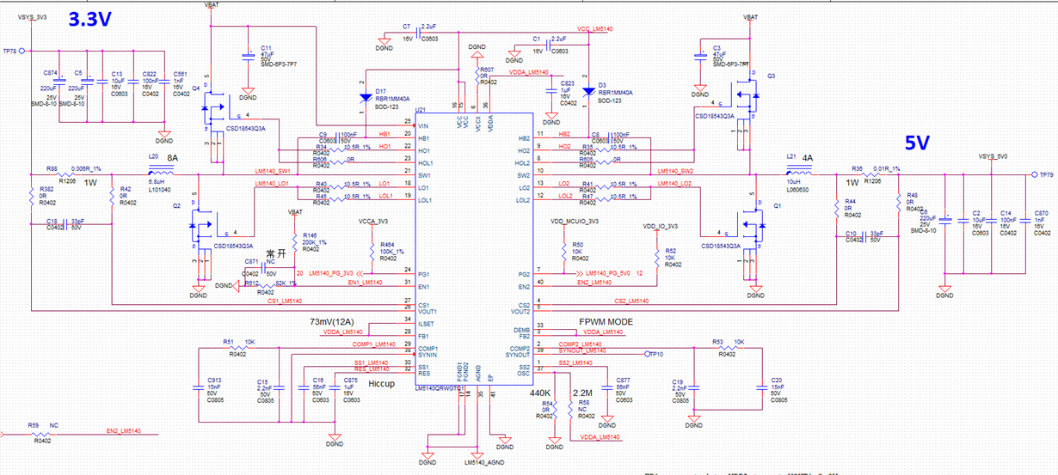
Task: Click the U21 designator of the controller
Action: [x=421, y=111]
